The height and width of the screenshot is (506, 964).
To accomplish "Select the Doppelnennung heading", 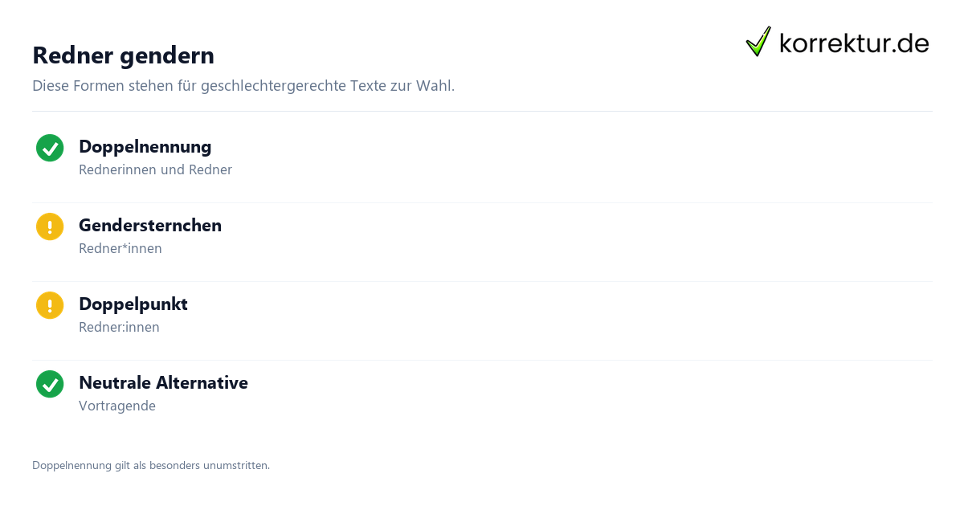I will point(145,147).
